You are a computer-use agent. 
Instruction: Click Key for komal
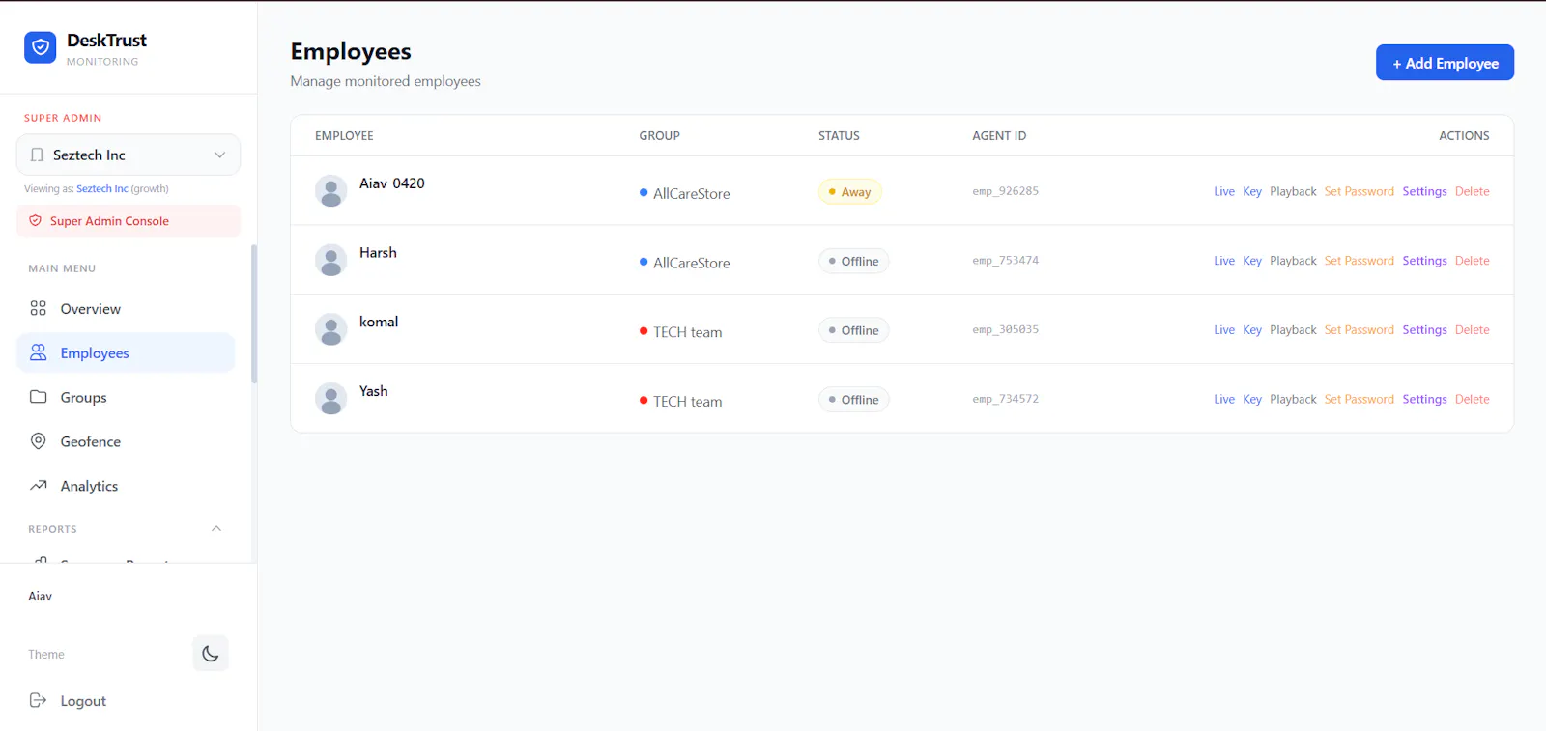click(1252, 330)
